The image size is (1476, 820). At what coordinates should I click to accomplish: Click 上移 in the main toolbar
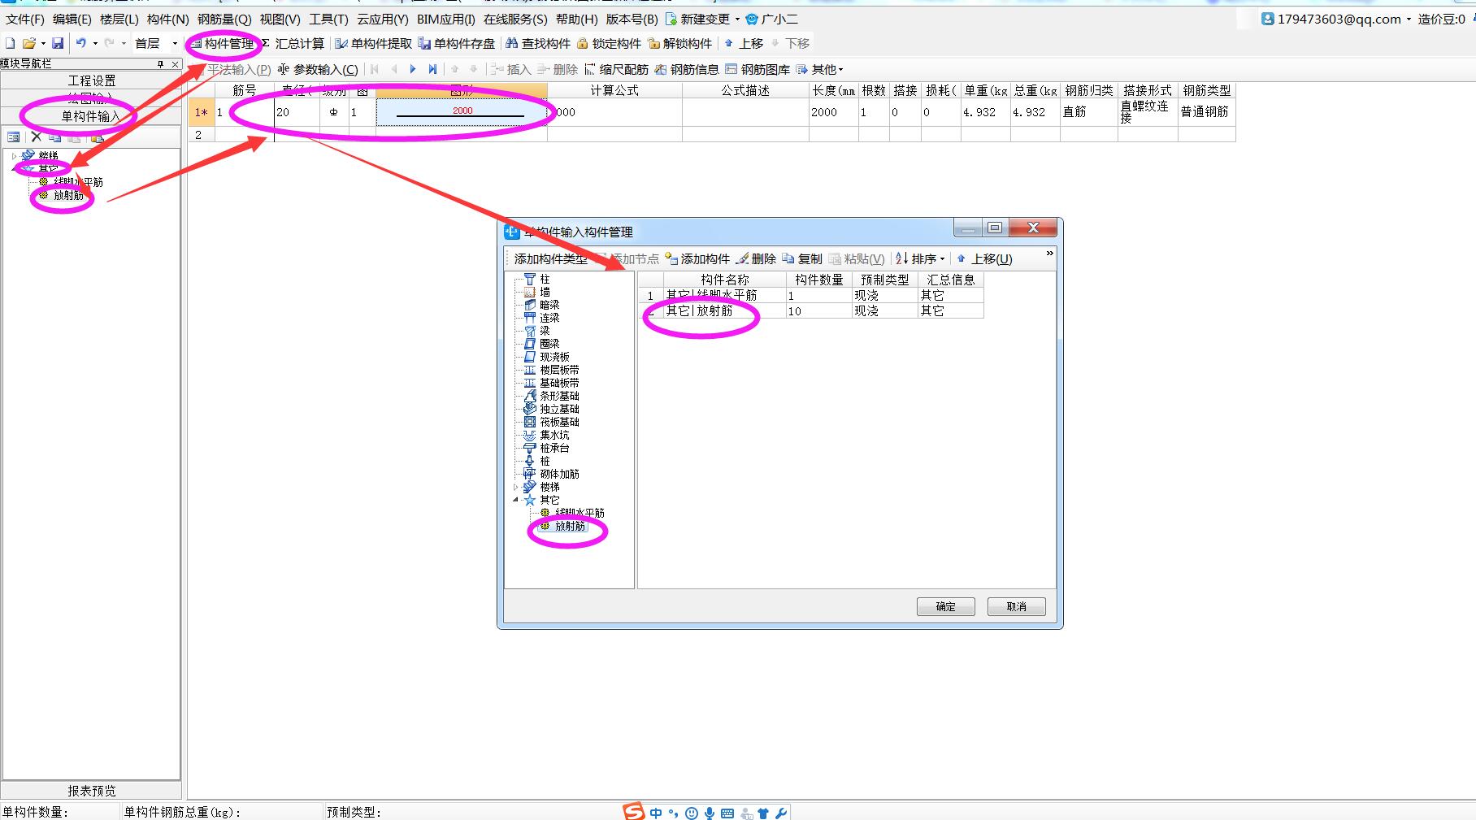pos(744,43)
